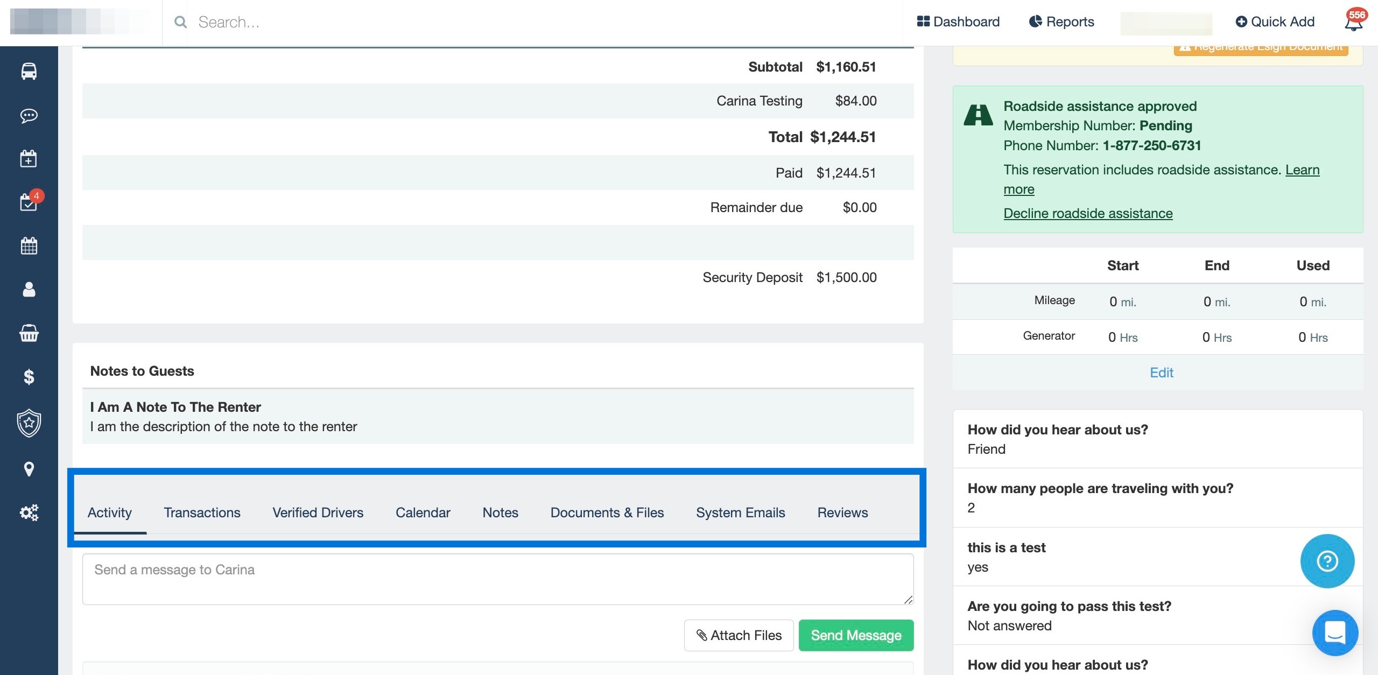1378x675 pixels.
Task: Open the Quick Add menu
Action: [x=1275, y=22]
